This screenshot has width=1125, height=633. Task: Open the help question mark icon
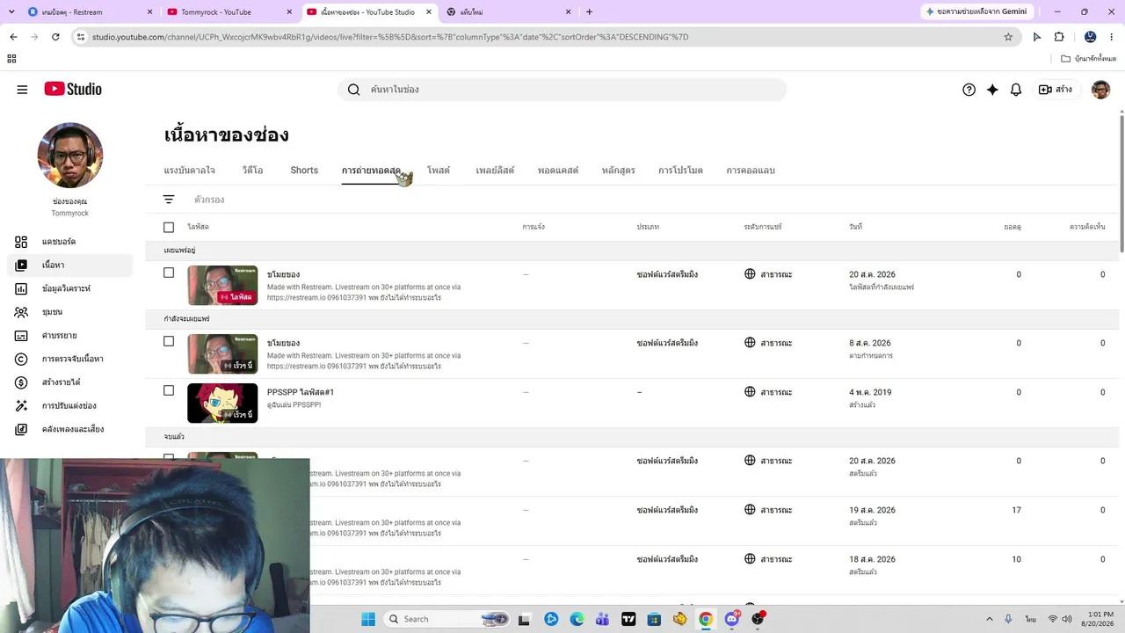click(969, 90)
